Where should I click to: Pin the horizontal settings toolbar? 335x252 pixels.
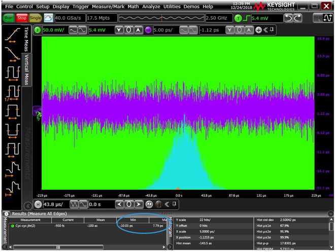(x=174, y=204)
